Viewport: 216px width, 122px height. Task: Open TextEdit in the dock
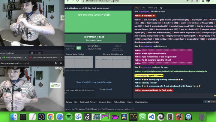pyautogui.click(x=32, y=117)
